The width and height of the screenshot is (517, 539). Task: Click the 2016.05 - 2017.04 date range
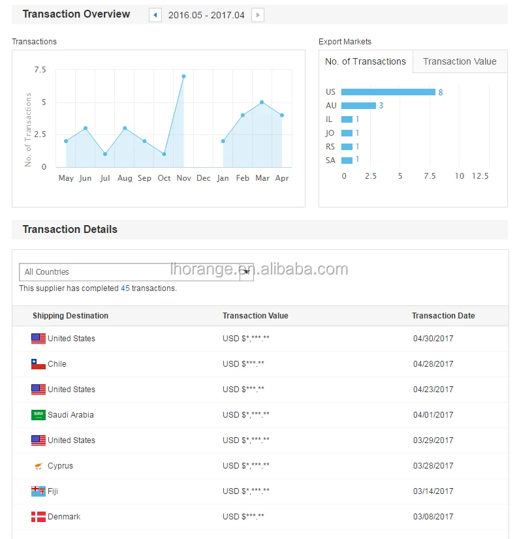point(206,15)
